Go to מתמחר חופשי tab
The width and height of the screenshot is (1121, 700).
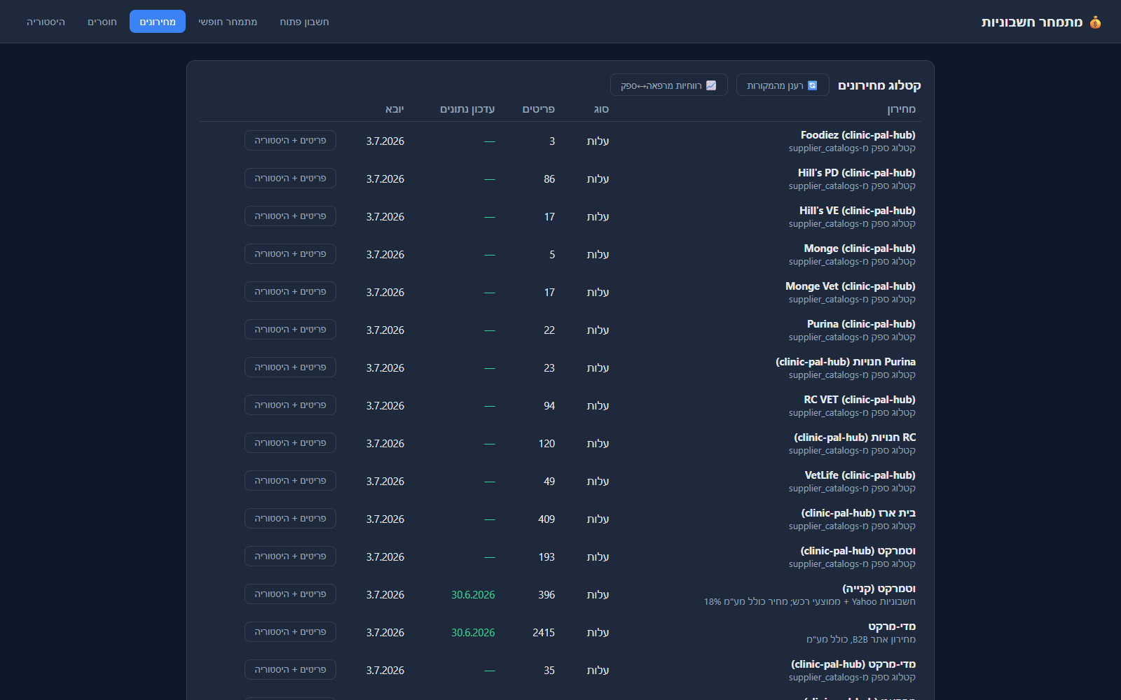click(228, 22)
